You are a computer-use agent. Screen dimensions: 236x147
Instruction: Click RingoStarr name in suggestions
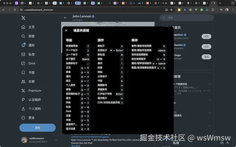[x=178, y=35]
